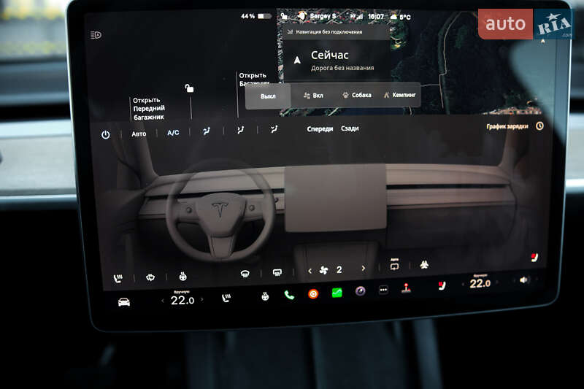The width and height of the screenshot is (584, 389).
Task: Toggle the feet-level airflow vent icon
Action: pyautogui.click(x=274, y=128)
